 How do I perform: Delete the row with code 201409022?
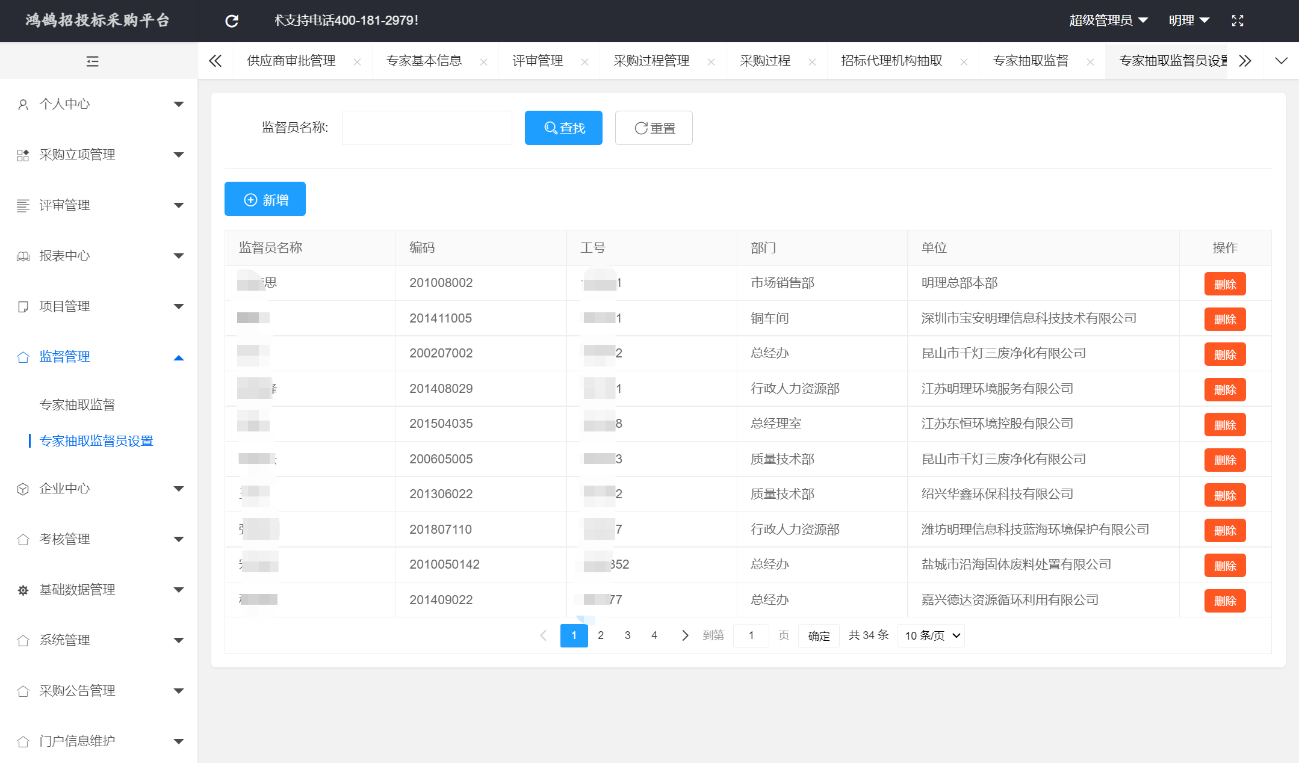tap(1225, 601)
